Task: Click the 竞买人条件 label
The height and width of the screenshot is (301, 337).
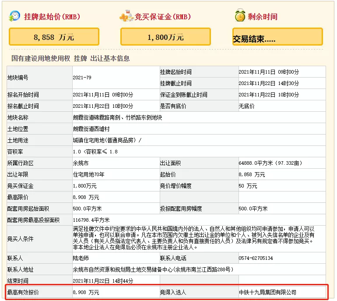Action: (21, 239)
